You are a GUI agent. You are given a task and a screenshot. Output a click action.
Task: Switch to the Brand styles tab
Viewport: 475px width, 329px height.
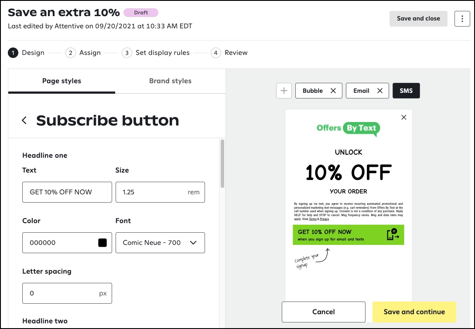pos(170,81)
